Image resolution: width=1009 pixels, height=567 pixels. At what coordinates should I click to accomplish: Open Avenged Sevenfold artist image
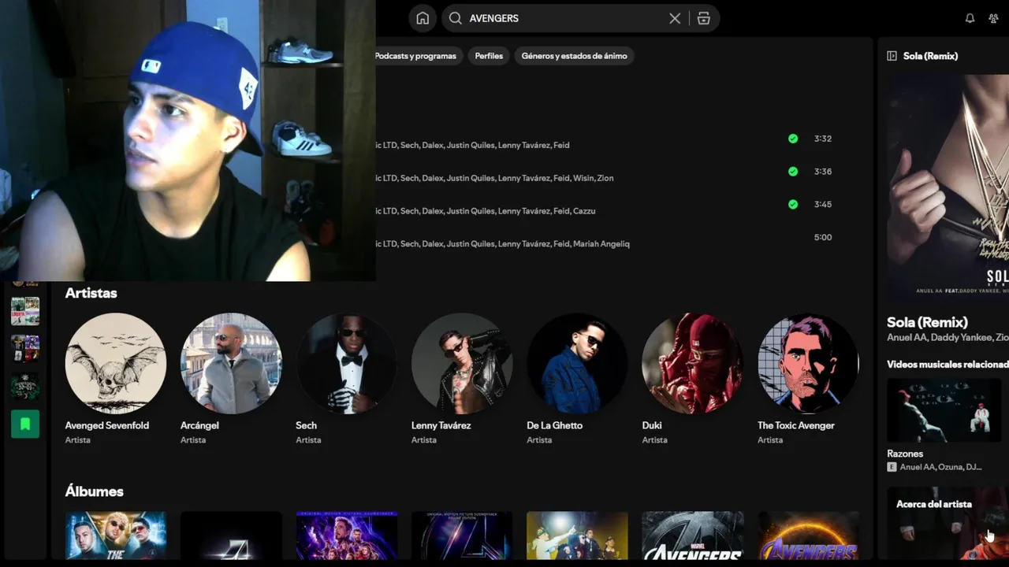(116, 364)
